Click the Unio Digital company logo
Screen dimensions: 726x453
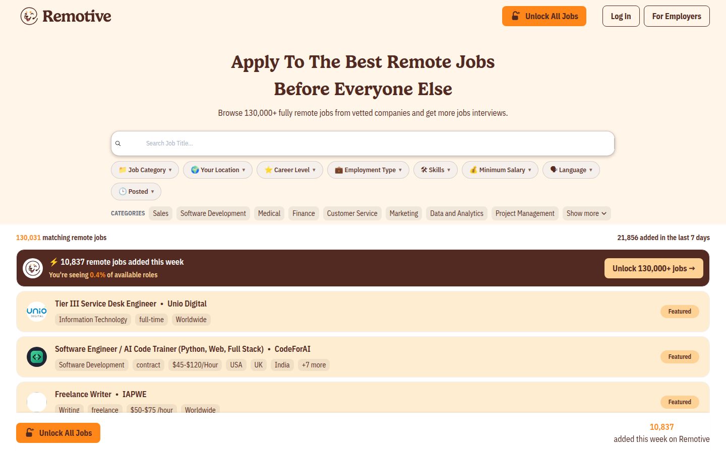click(37, 312)
